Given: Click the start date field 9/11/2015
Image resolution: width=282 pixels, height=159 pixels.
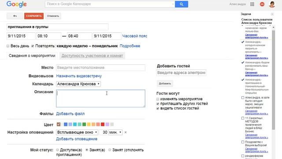Looking at the screenshot, I should pyautogui.click(x=21, y=36).
